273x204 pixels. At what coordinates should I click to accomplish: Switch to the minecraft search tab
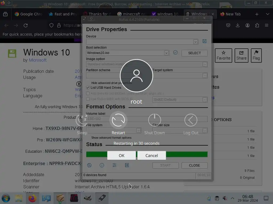(x=131, y=14)
